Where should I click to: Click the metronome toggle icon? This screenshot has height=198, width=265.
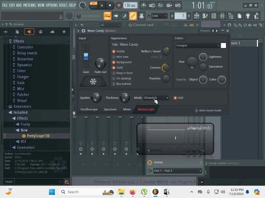[144, 5]
